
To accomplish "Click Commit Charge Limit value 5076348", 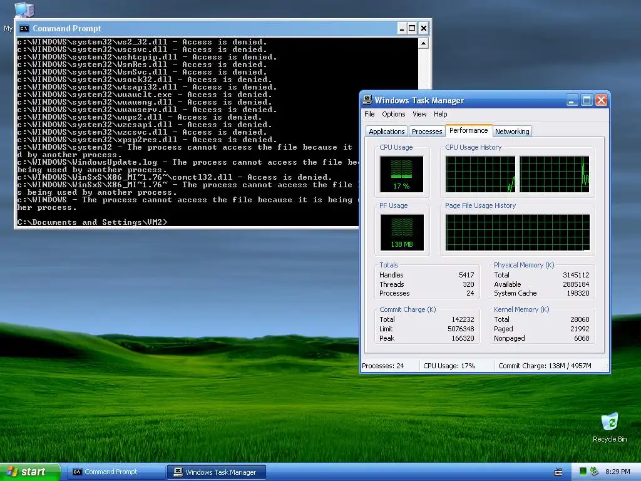I will pos(461,329).
